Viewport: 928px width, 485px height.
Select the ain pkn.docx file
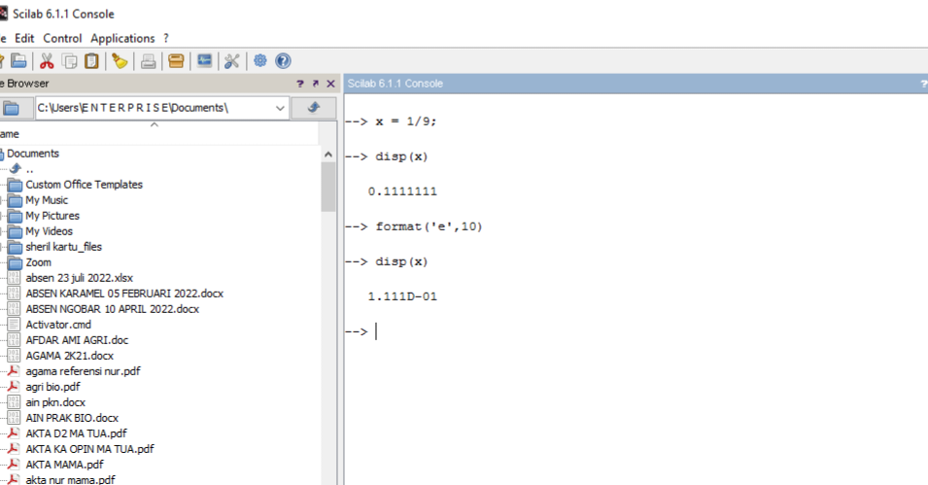click(55, 402)
